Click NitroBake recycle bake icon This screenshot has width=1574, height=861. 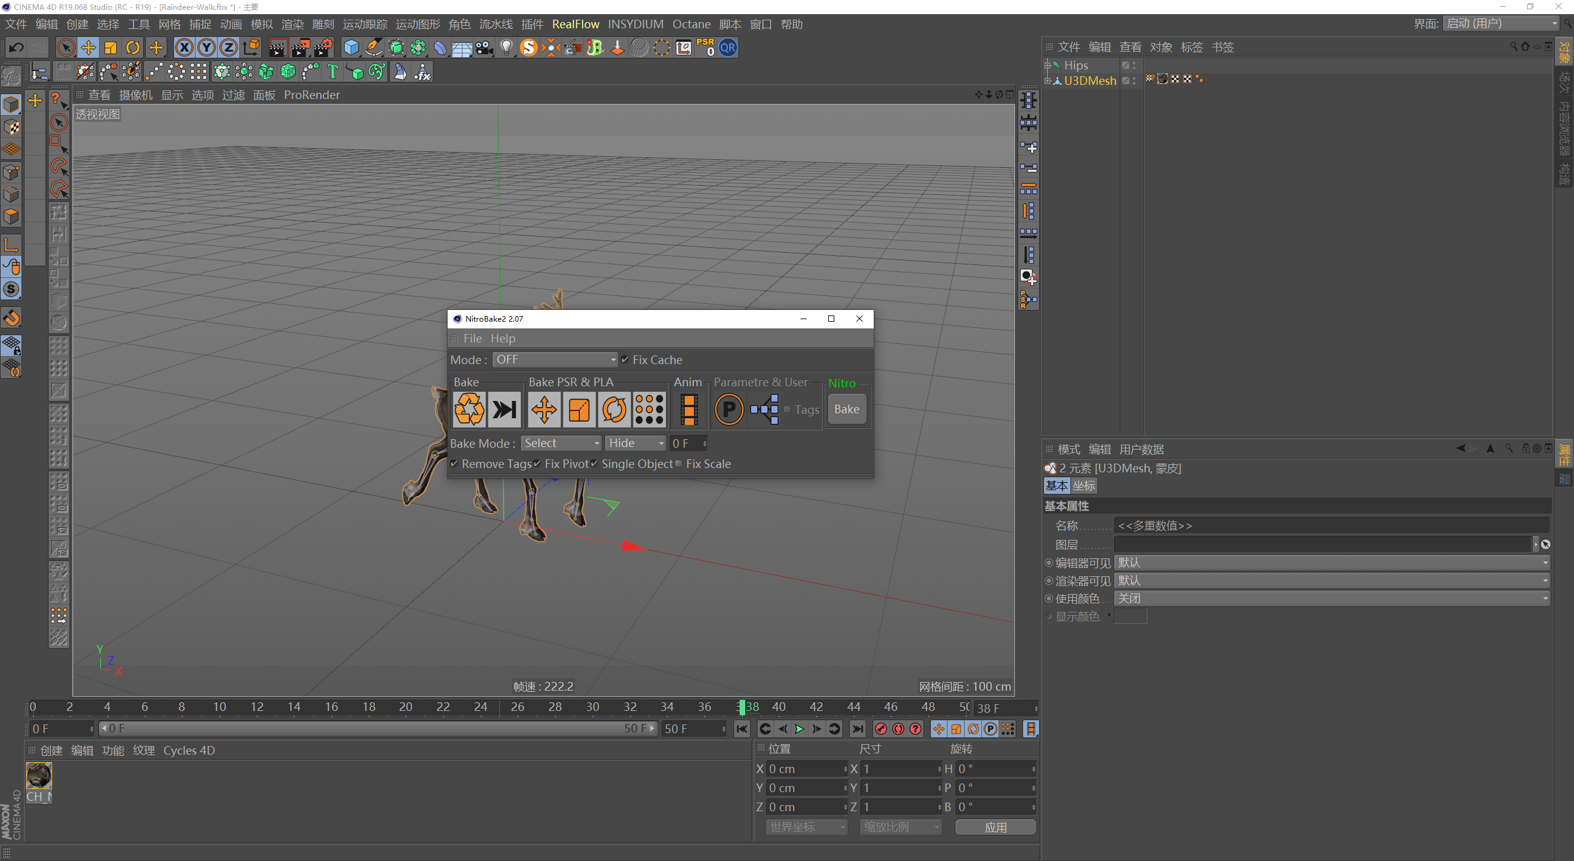(469, 410)
